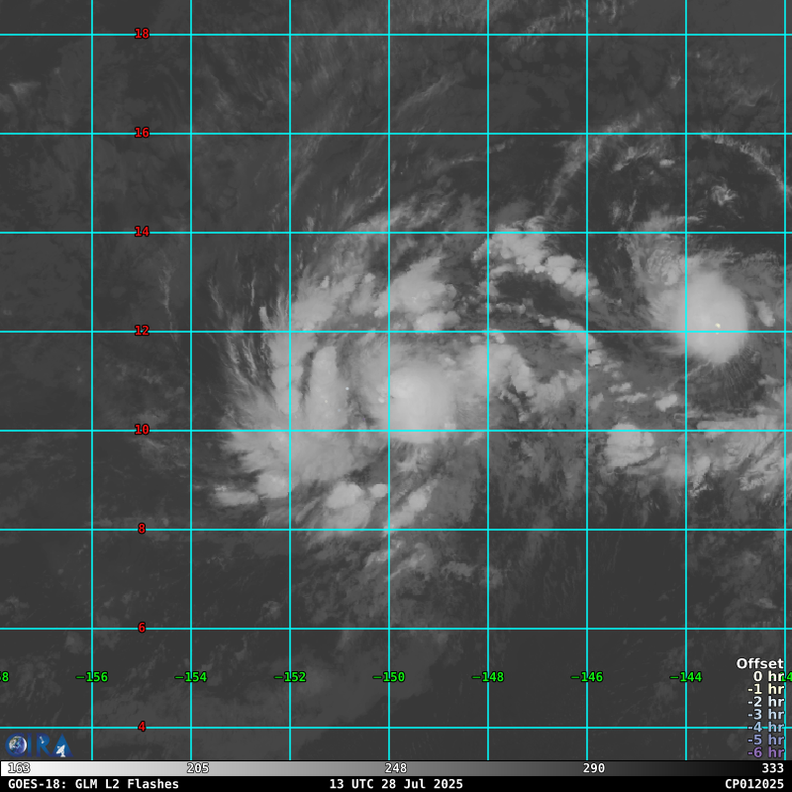Click the Offset legend heading
The width and height of the screenshot is (792, 792).
(x=759, y=663)
